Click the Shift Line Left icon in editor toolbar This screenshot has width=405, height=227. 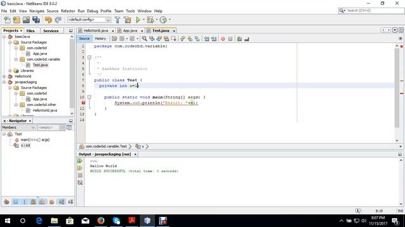pyautogui.click(x=206, y=39)
